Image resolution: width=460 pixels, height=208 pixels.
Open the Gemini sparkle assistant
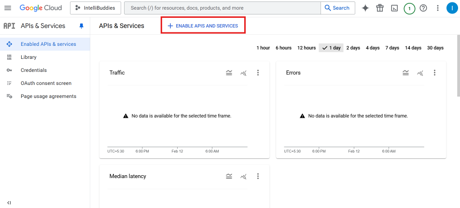pos(365,8)
